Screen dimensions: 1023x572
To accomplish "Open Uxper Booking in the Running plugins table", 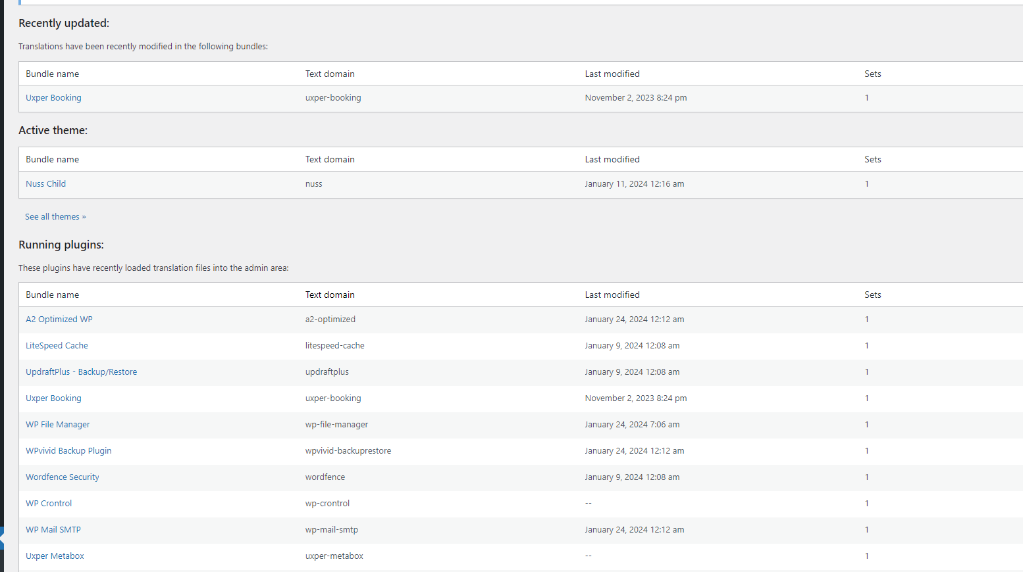I will pos(53,398).
